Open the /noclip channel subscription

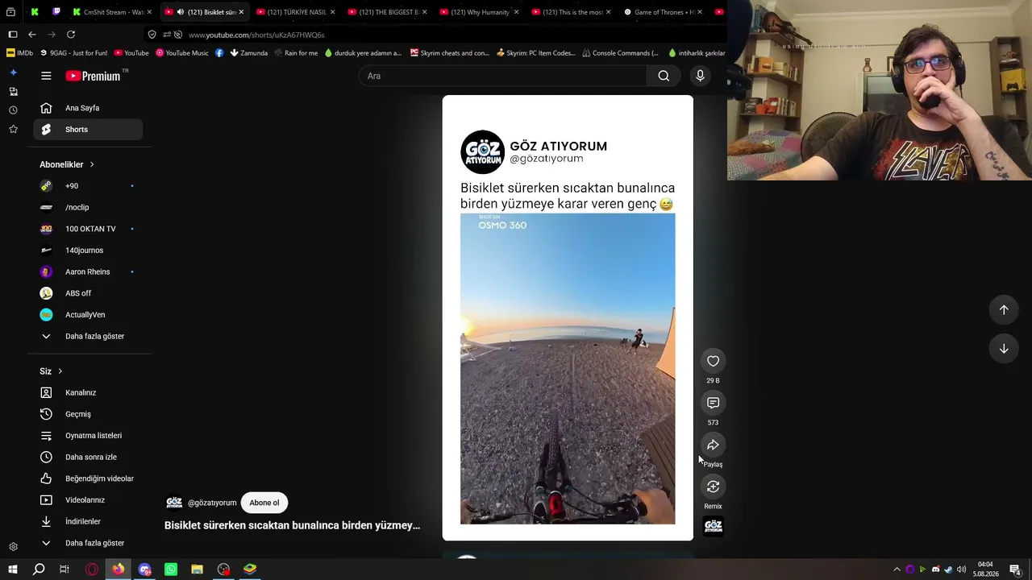87,207
